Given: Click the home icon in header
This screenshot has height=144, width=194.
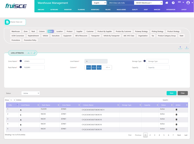Looking at the screenshot, I should pos(167,3).
